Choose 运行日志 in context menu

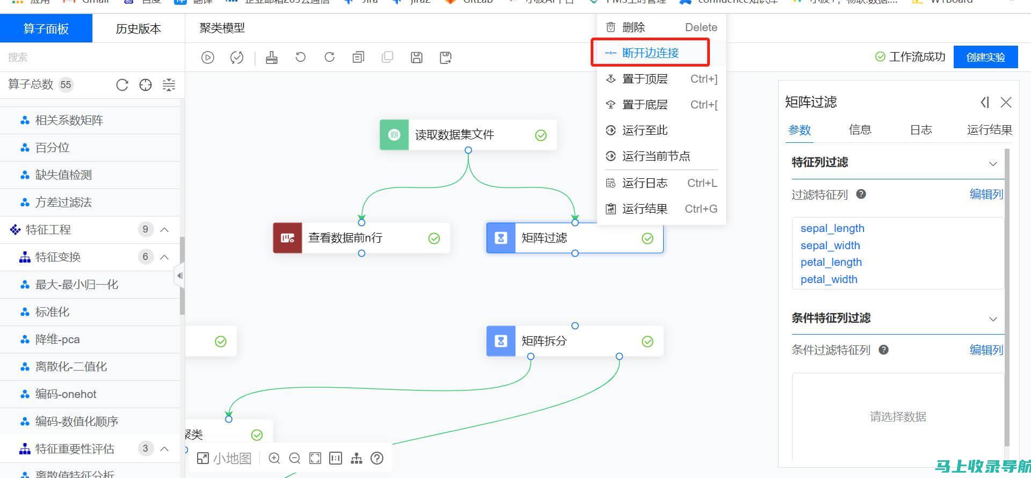tap(662, 183)
